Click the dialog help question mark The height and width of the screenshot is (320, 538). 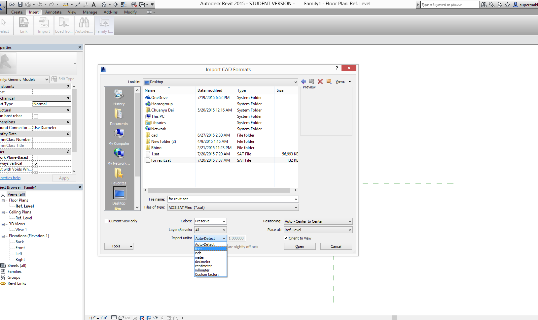(x=337, y=68)
